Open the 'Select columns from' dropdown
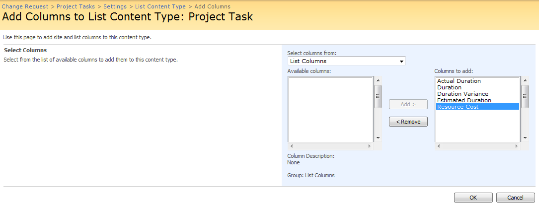The height and width of the screenshot is (207, 539). tap(347, 61)
